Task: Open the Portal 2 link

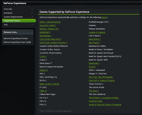Action: coord(92,67)
